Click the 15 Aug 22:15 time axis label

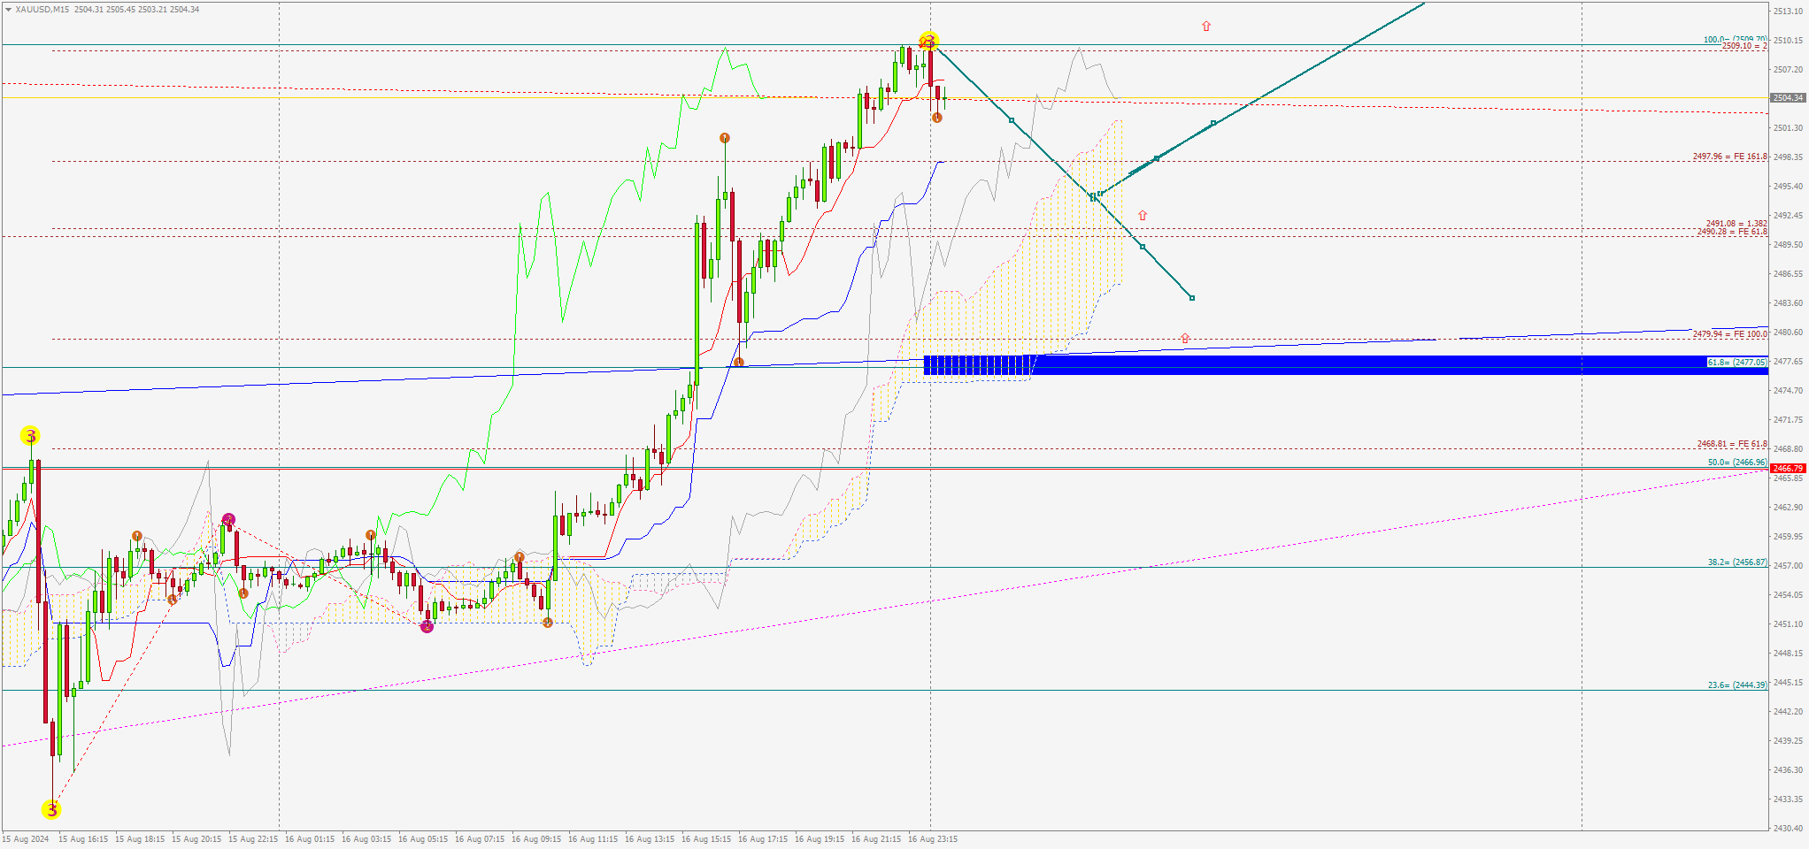pos(253,839)
